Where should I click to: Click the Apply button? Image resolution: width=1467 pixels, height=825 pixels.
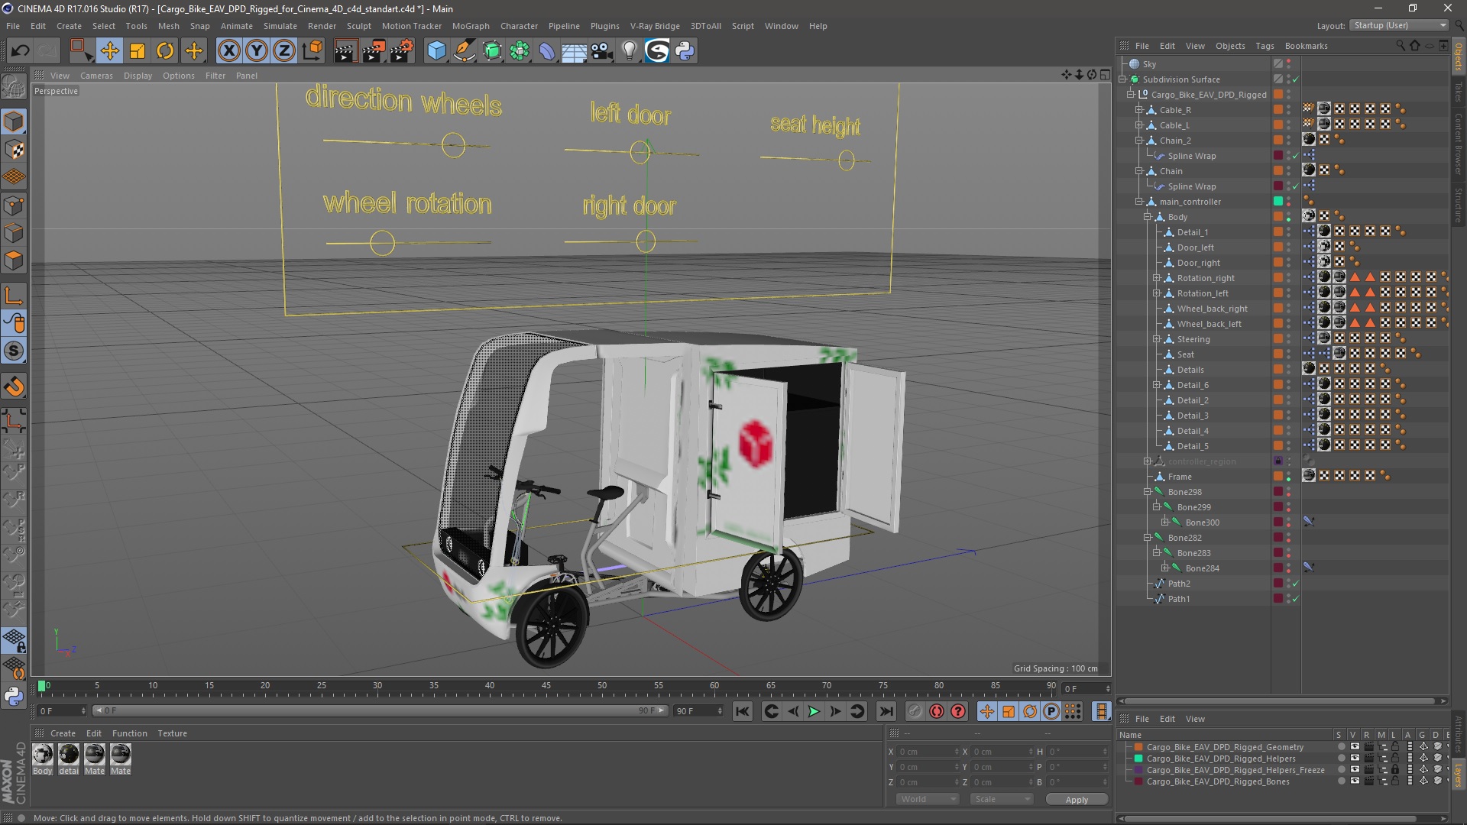1076,800
